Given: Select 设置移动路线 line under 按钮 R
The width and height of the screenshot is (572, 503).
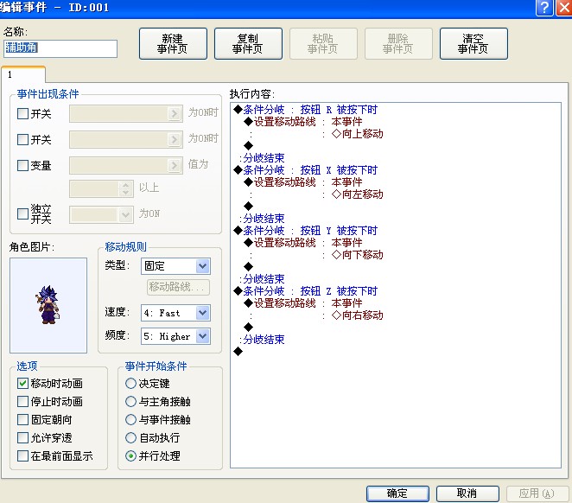Looking at the screenshot, I should point(303,122).
